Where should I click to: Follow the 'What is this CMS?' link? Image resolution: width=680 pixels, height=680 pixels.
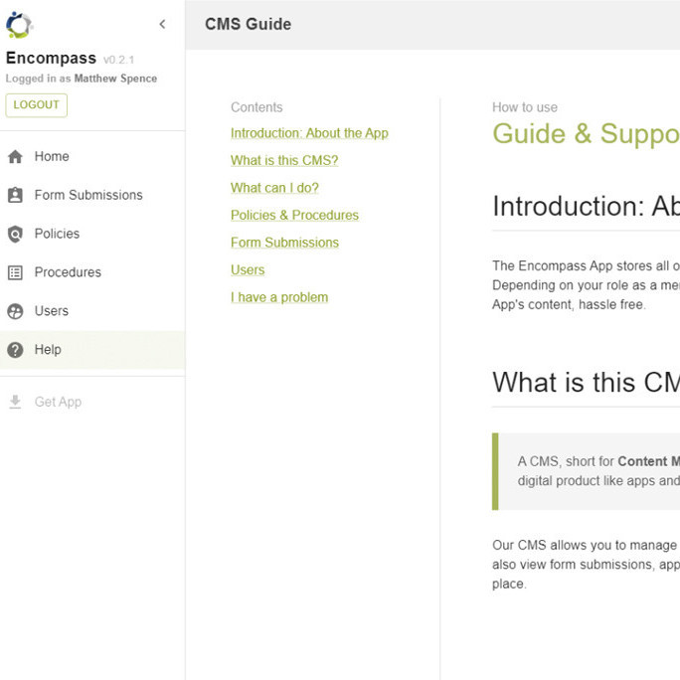284,160
